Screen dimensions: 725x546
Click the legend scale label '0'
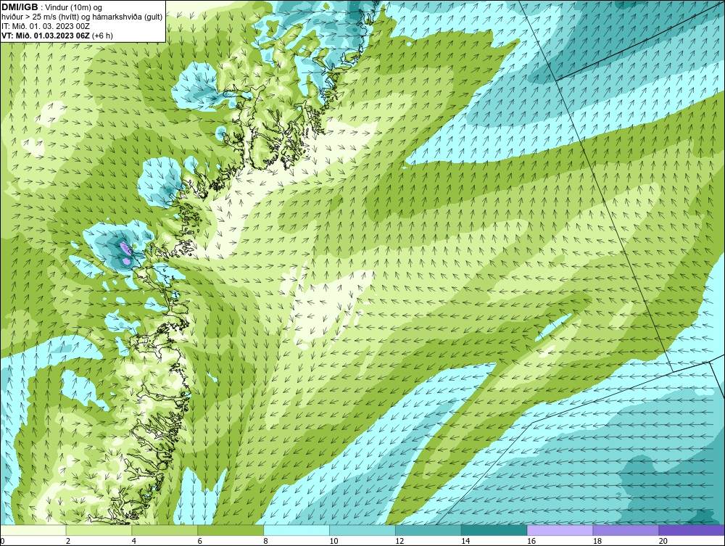pyautogui.click(x=2, y=541)
